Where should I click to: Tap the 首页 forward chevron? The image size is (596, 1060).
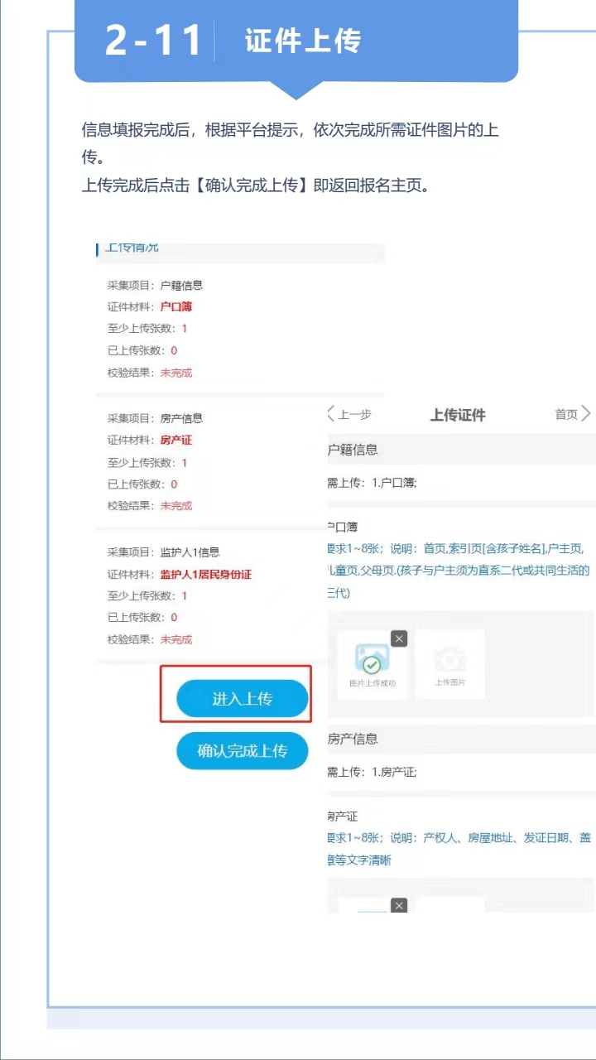586,414
